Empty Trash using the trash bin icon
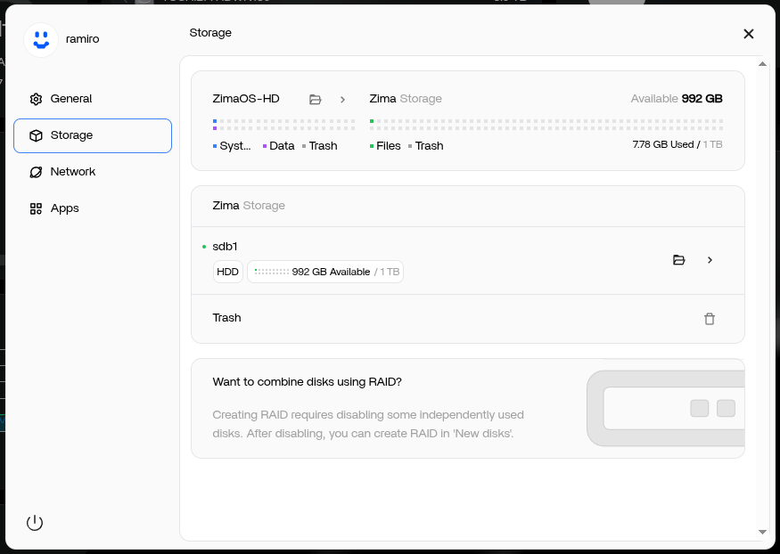 pos(710,319)
